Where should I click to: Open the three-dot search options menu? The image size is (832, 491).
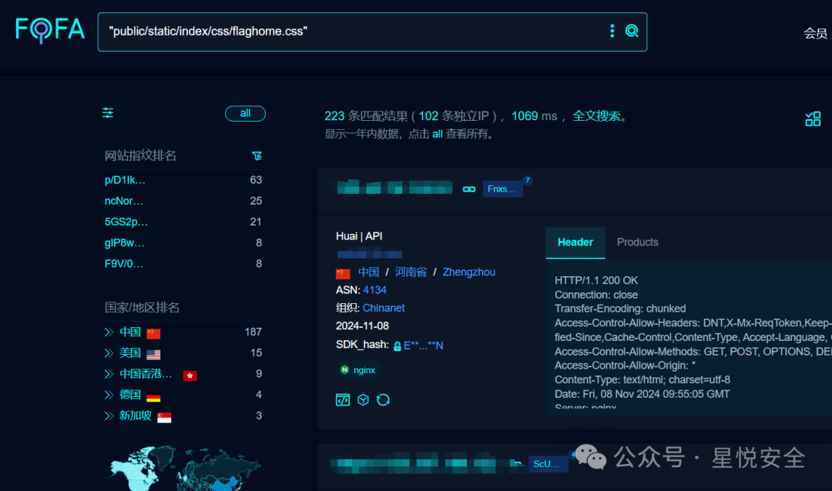click(x=612, y=31)
